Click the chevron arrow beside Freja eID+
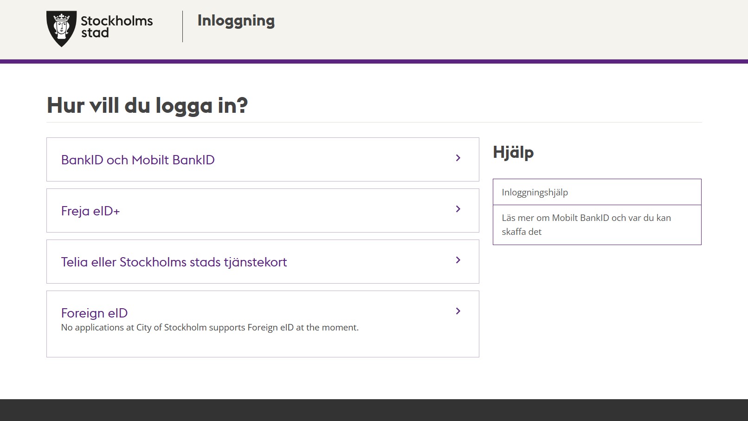Viewport: 748px width, 421px height. click(x=458, y=209)
